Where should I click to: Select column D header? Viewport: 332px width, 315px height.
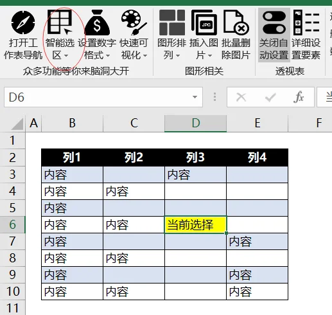click(x=195, y=123)
